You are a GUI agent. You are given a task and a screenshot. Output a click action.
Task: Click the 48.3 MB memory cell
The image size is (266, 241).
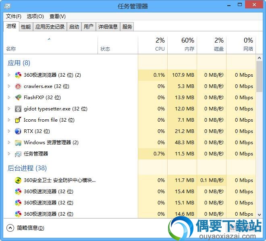[182, 143]
